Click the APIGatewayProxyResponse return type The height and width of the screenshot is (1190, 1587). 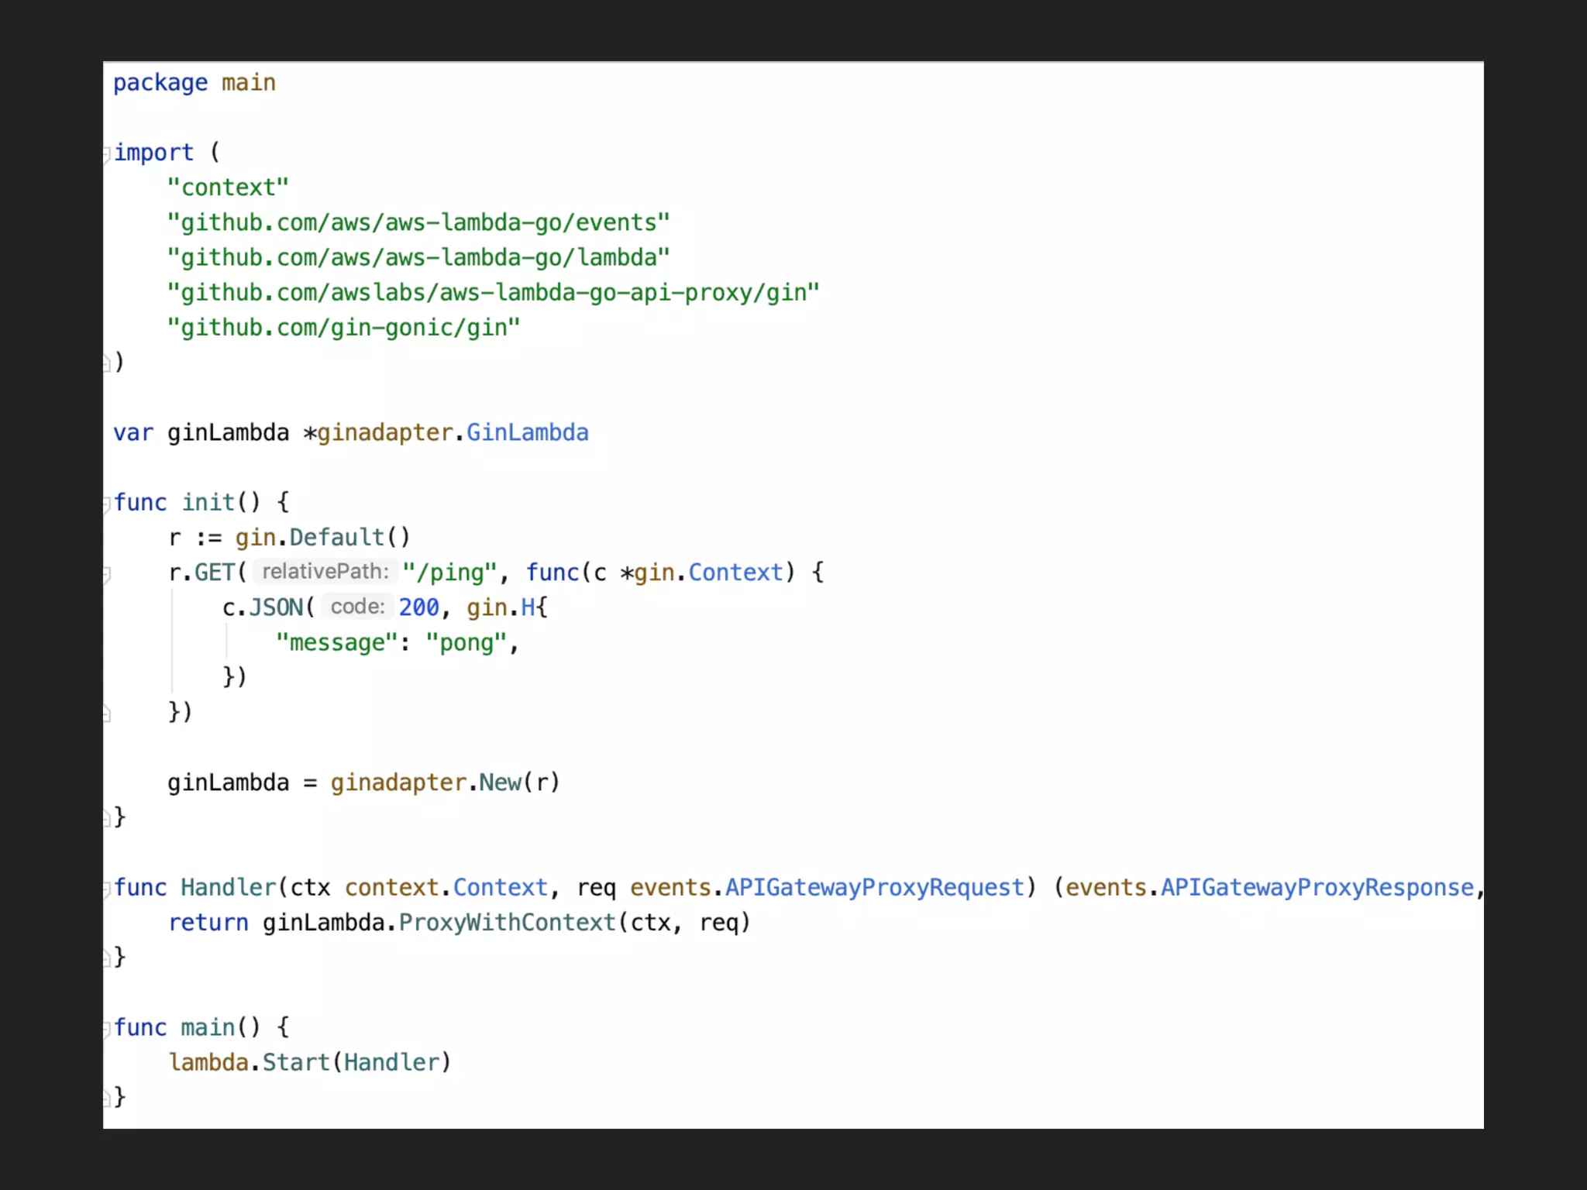[1317, 888]
